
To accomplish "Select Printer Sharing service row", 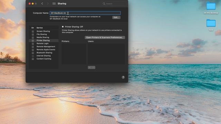I will [x=44, y=41].
